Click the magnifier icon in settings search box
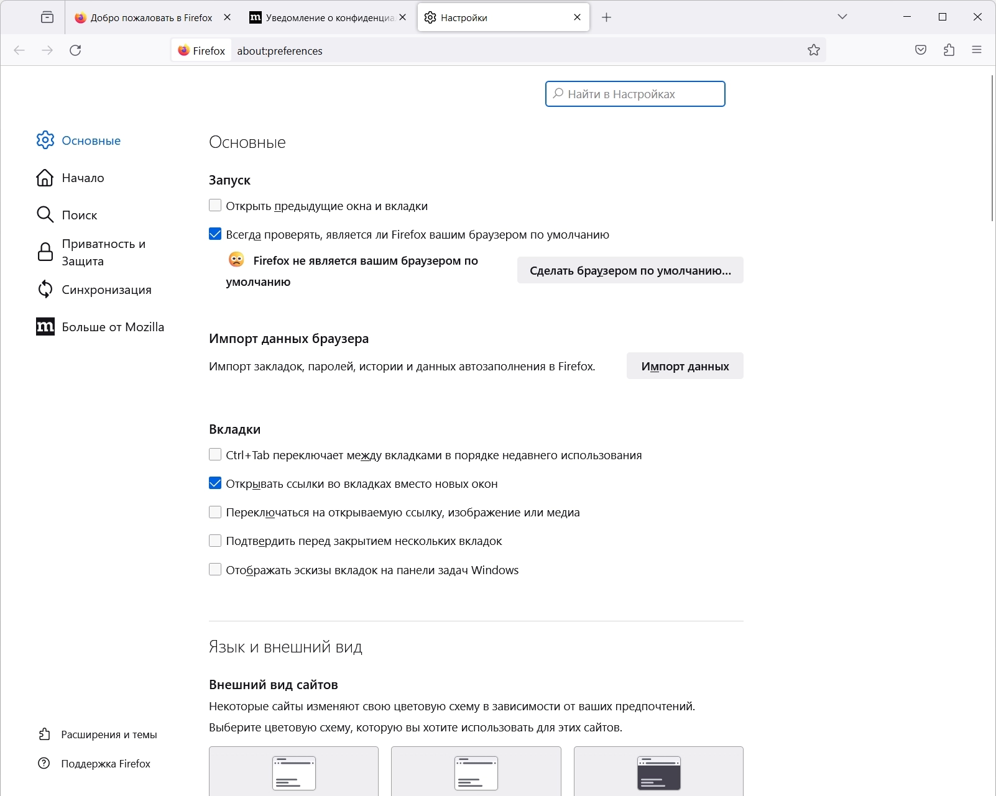The width and height of the screenshot is (996, 796). click(558, 94)
